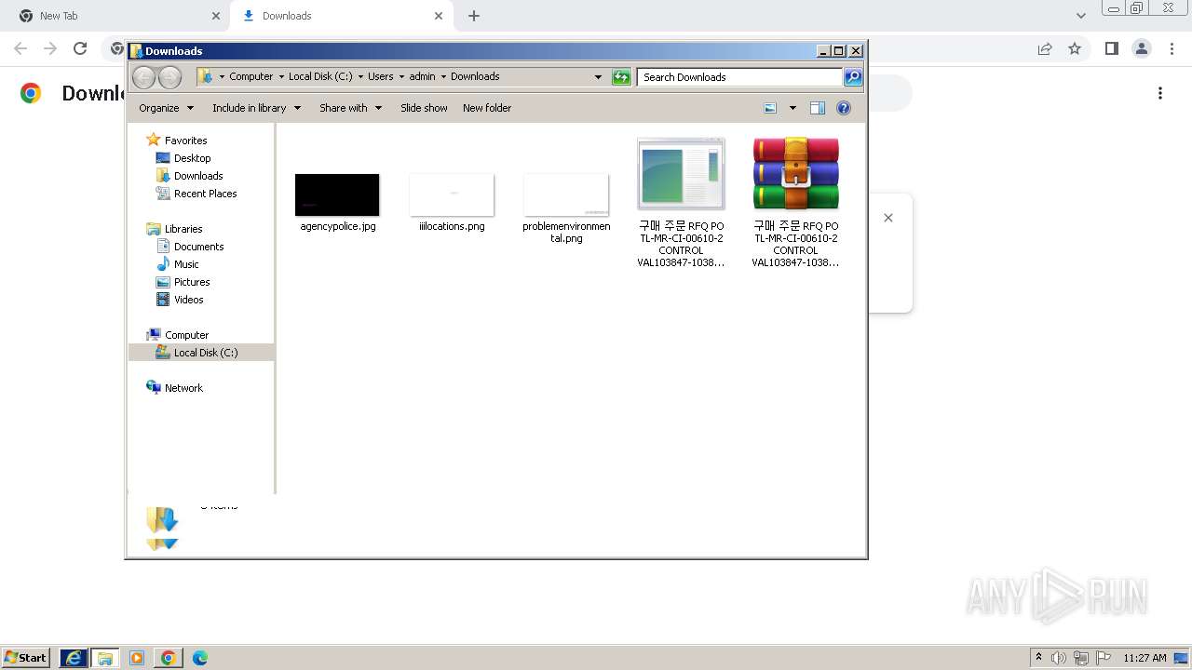1192x670 pixels.
Task: Bookmark this page with the star icon
Action: 1075,48
